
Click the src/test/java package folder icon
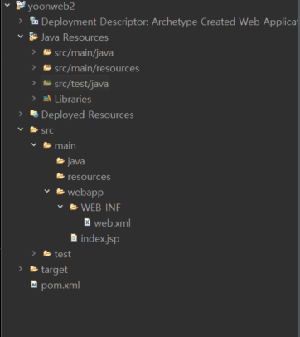click(x=47, y=83)
